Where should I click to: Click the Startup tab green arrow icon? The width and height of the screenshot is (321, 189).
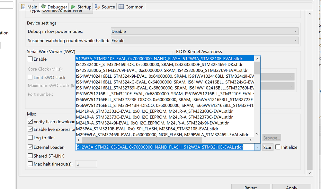[73, 7]
